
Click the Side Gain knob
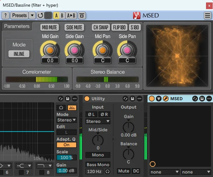tap(75, 50)
